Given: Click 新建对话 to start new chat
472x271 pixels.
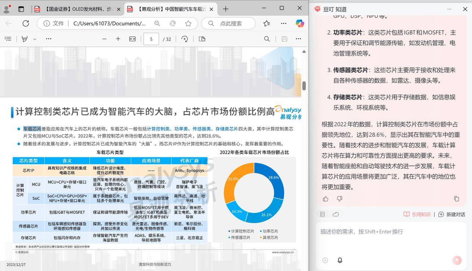Looking at the screenshot, I should tap(451, 214).
